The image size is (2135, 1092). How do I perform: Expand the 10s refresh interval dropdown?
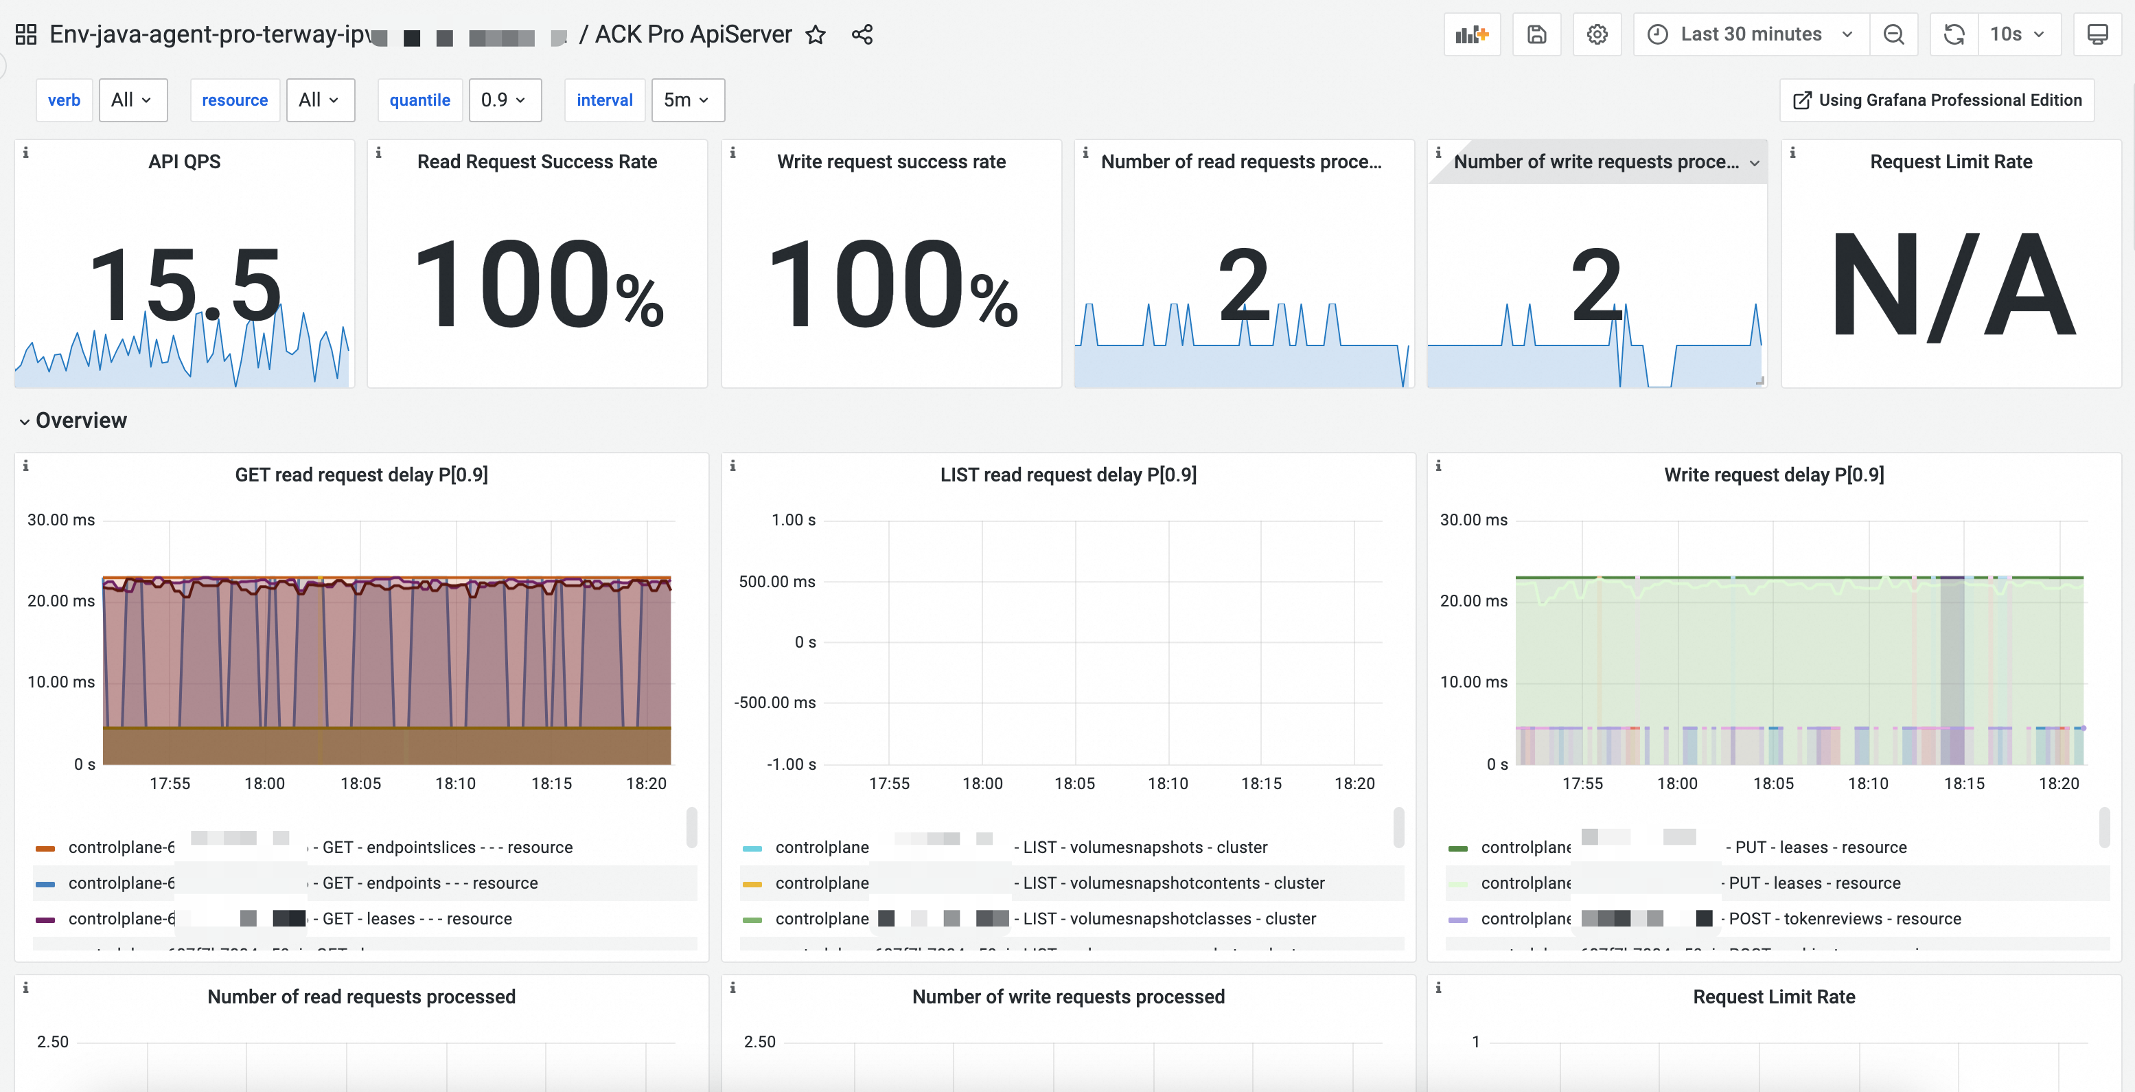pos(2018,34)
